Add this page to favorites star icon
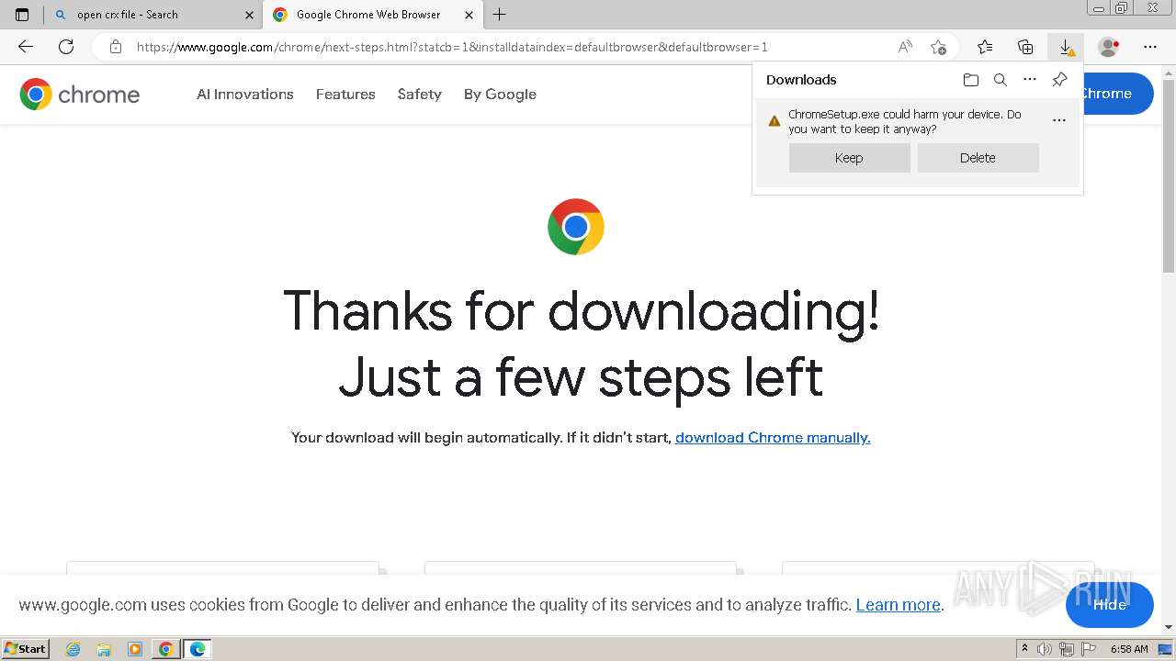1176x661 pixels. (x=938, y=47)
